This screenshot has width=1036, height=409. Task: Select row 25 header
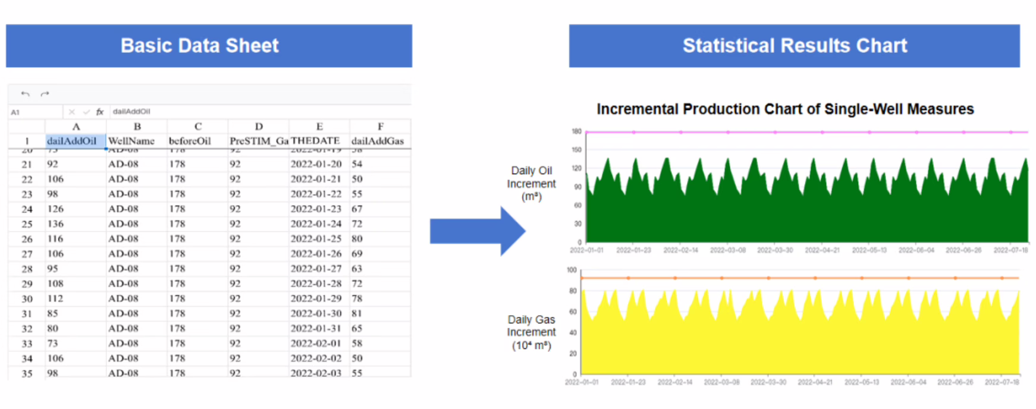coord(27,224)
